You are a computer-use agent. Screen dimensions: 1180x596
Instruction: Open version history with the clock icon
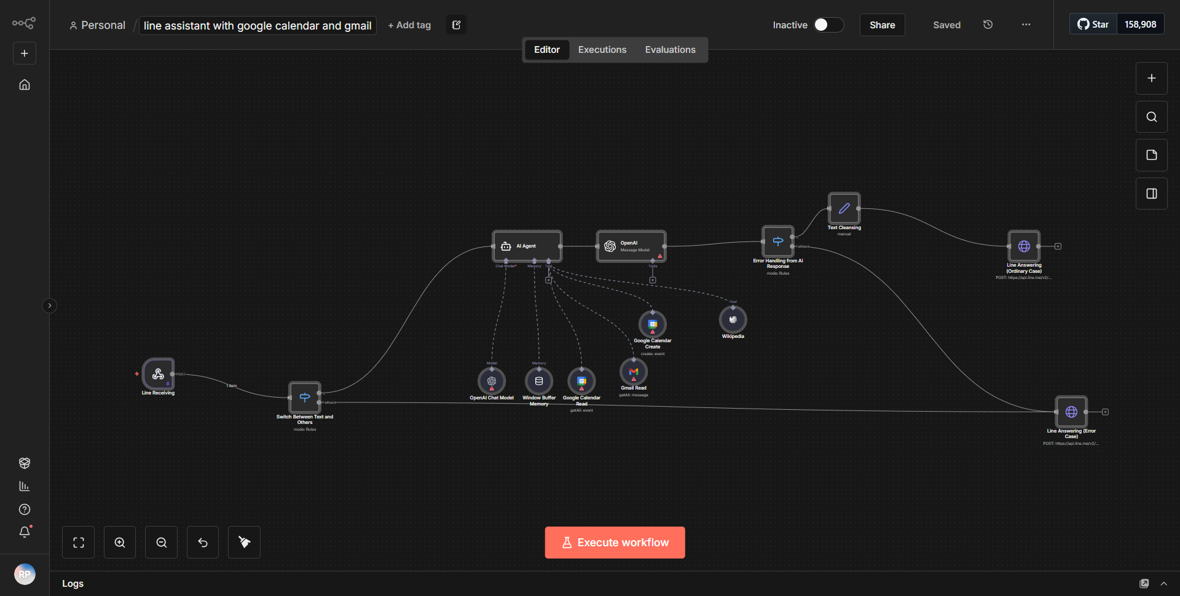pyautogui.click(x=988, y=25)
